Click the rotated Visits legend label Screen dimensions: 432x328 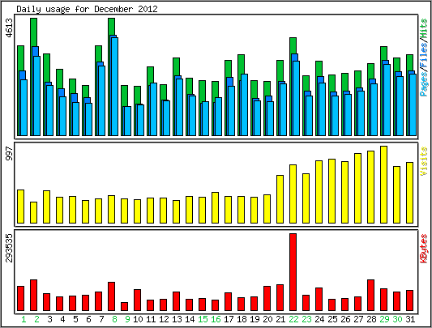(424, 161)
